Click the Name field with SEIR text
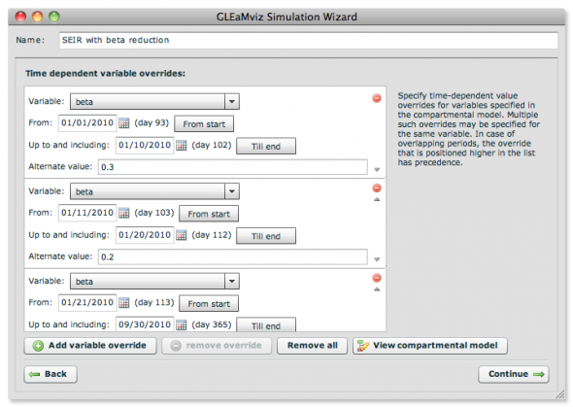This screenshot has width=573, height=407. pos(309,40)
